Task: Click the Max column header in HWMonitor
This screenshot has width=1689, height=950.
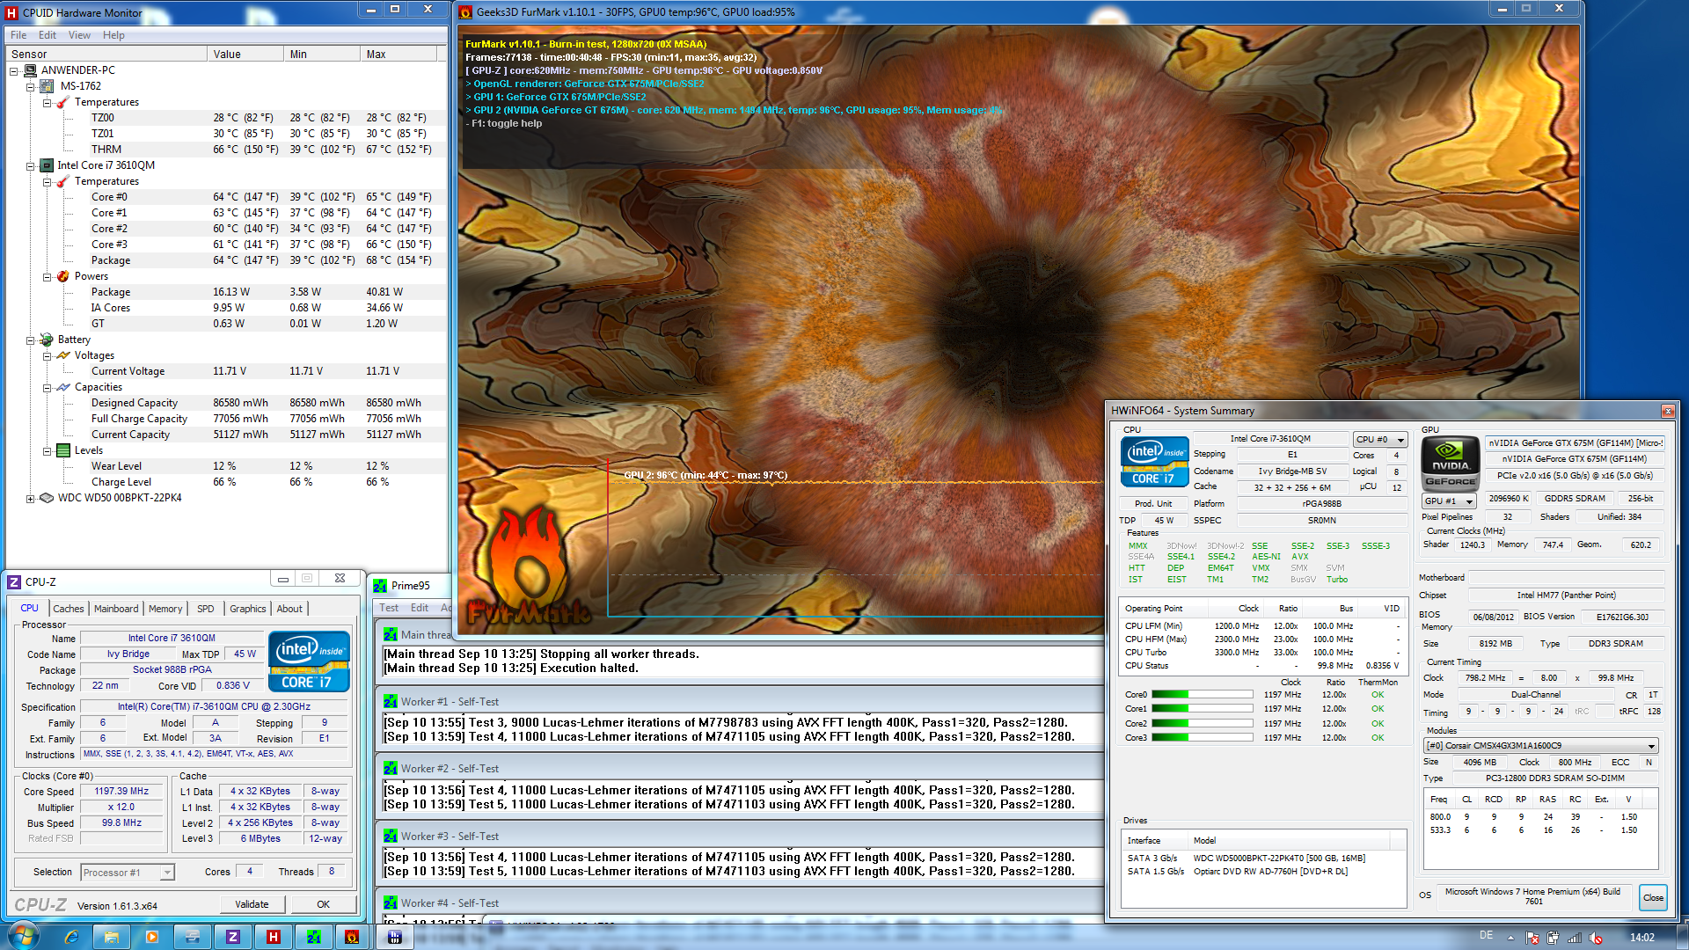Action: click(x=398, y=55)
